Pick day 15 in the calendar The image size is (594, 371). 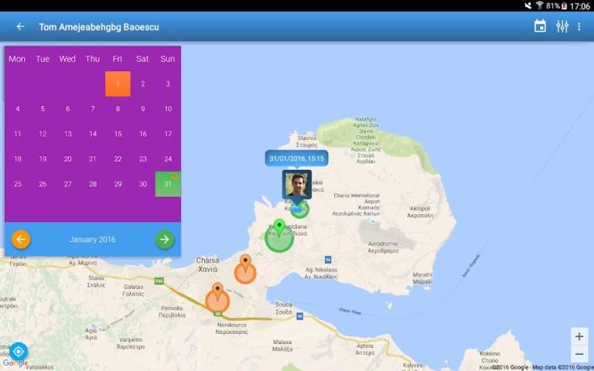[118, 134]
